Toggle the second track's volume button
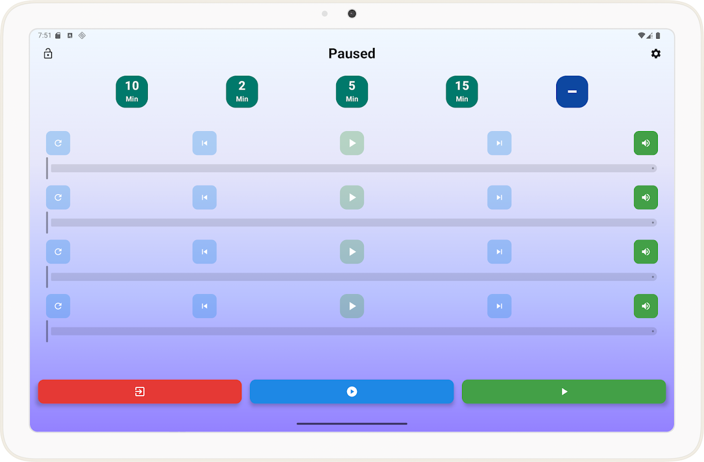Image resolution: width=704 pixels, height=462 pixels. 646,198
